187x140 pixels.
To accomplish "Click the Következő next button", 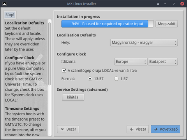I will (166, 129).
